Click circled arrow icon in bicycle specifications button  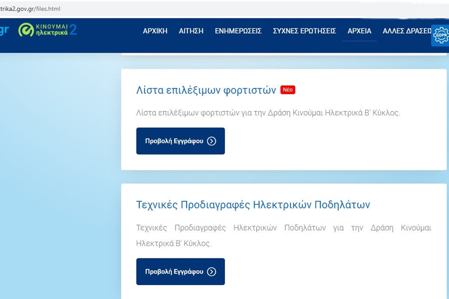(x=211, y=272)
